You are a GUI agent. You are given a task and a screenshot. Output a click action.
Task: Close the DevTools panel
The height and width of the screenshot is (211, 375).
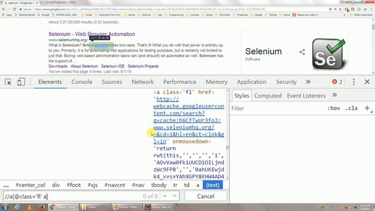pyautogui.click(x=367, y=82)
